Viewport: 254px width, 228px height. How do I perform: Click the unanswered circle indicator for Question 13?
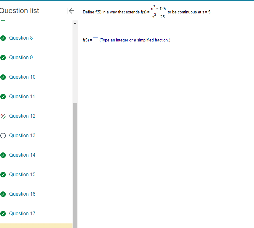point(3,135)
